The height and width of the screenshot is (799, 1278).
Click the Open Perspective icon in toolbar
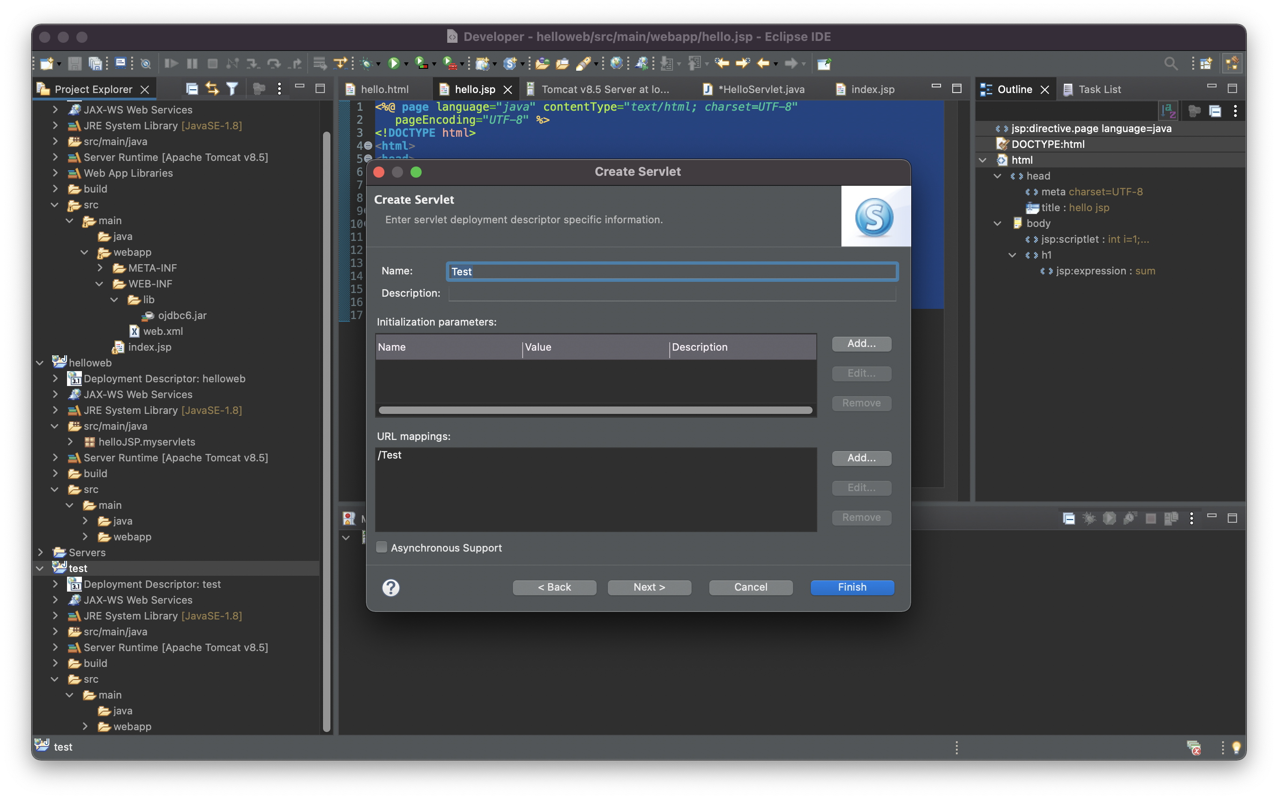(x=1206, y=63)
